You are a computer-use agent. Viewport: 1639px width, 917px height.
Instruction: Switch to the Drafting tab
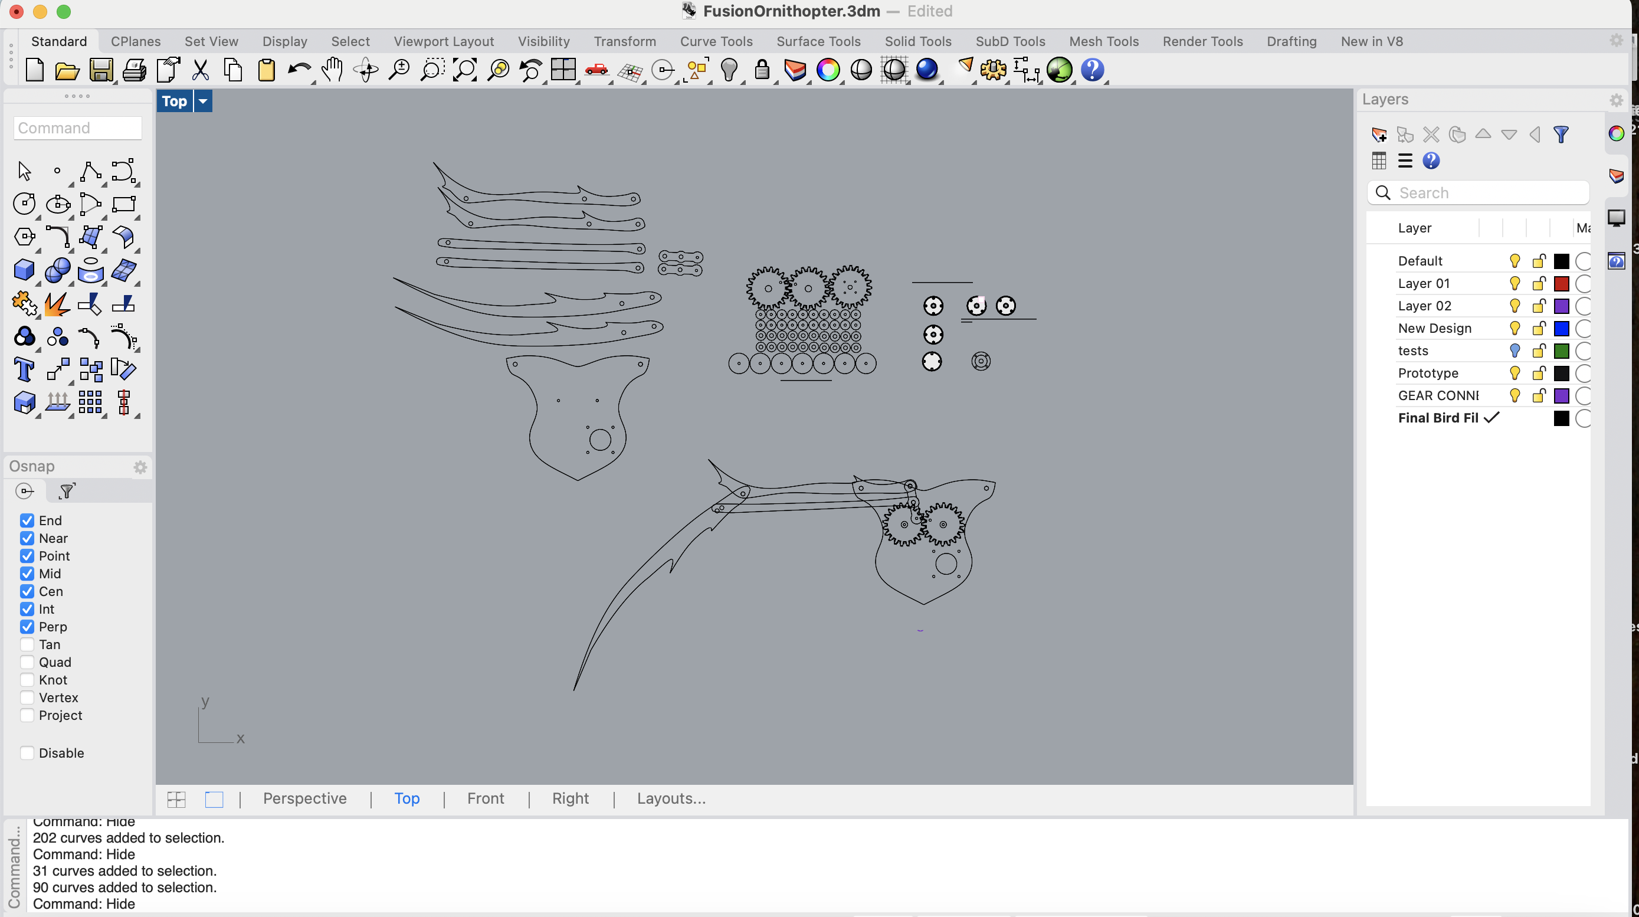coord(1291,41)
